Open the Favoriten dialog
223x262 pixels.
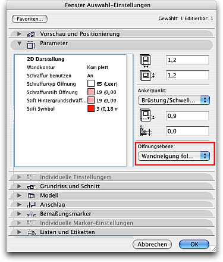pyautogui.click(x=30, y=19)
